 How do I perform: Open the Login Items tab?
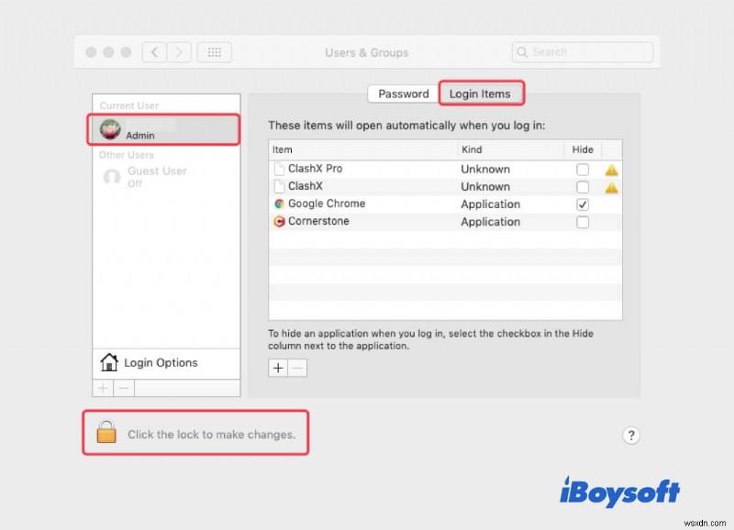coord(482,93)
